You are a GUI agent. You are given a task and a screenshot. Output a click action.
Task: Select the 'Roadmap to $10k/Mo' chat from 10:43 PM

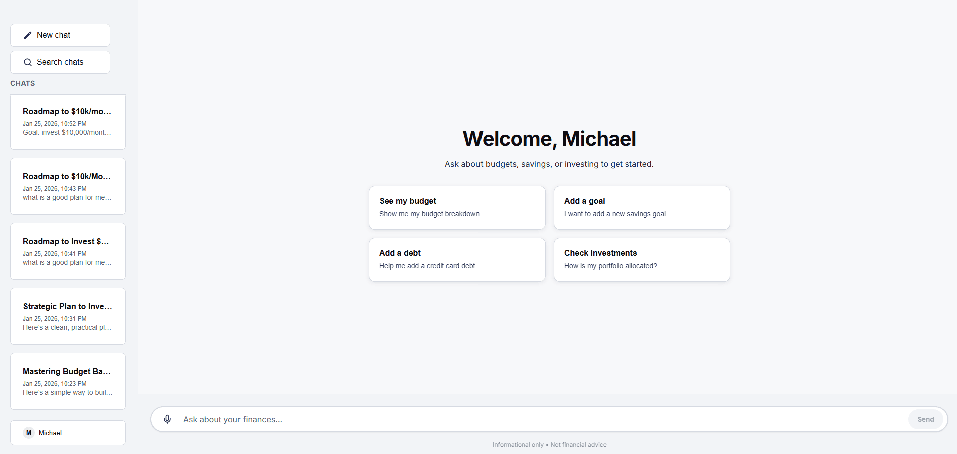[x=67, y=186]
